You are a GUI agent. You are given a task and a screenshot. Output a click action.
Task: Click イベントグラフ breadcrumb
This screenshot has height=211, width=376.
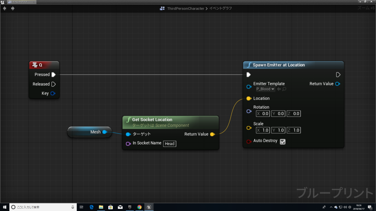pos(221,8)
